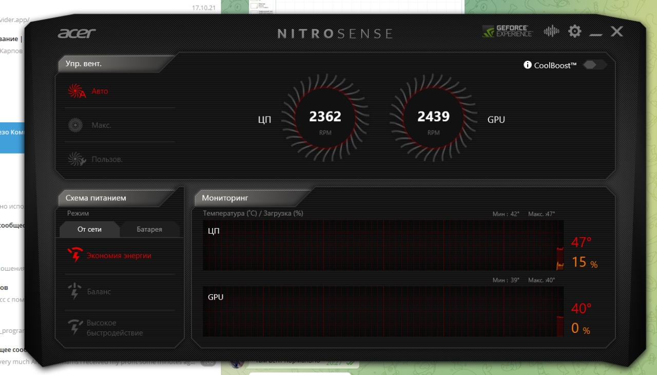Choose the Экономия энергии label
This screenshot has height=375, width=657.
tap(119, 256)
